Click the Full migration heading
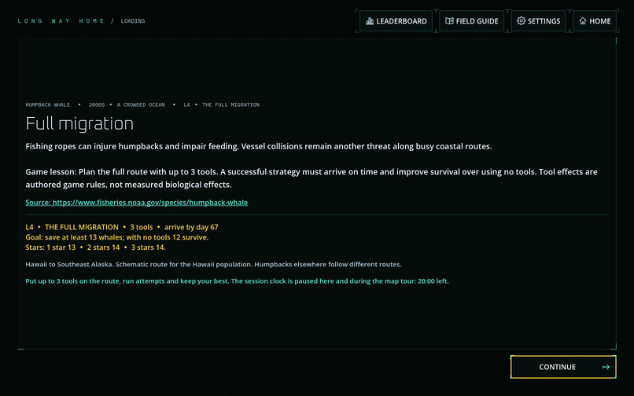The width and height of the screenshot is (634, 396). 79,123
